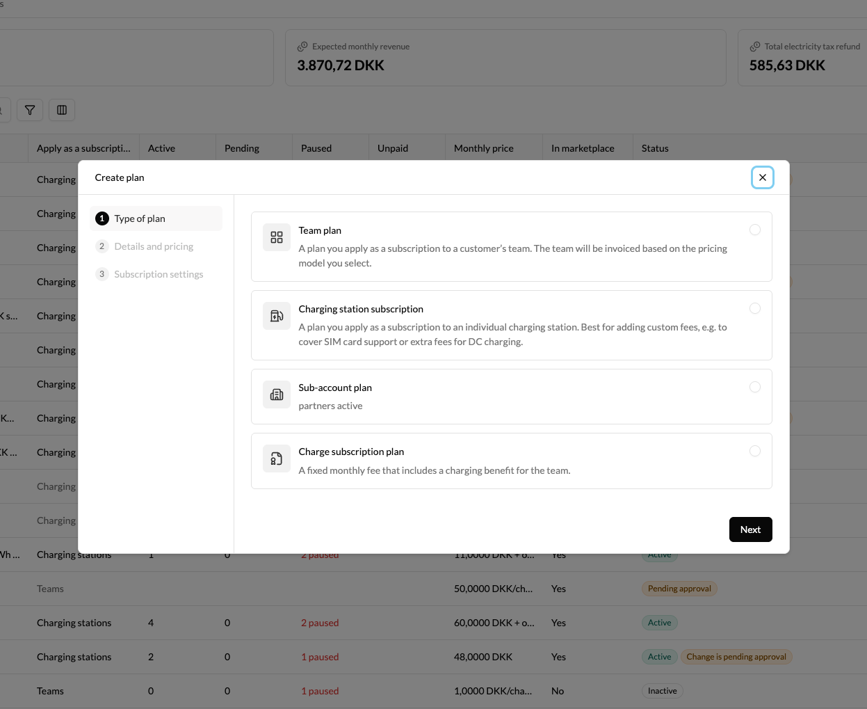Click the Next button
The image size is (867, 709).
point(751,529)
